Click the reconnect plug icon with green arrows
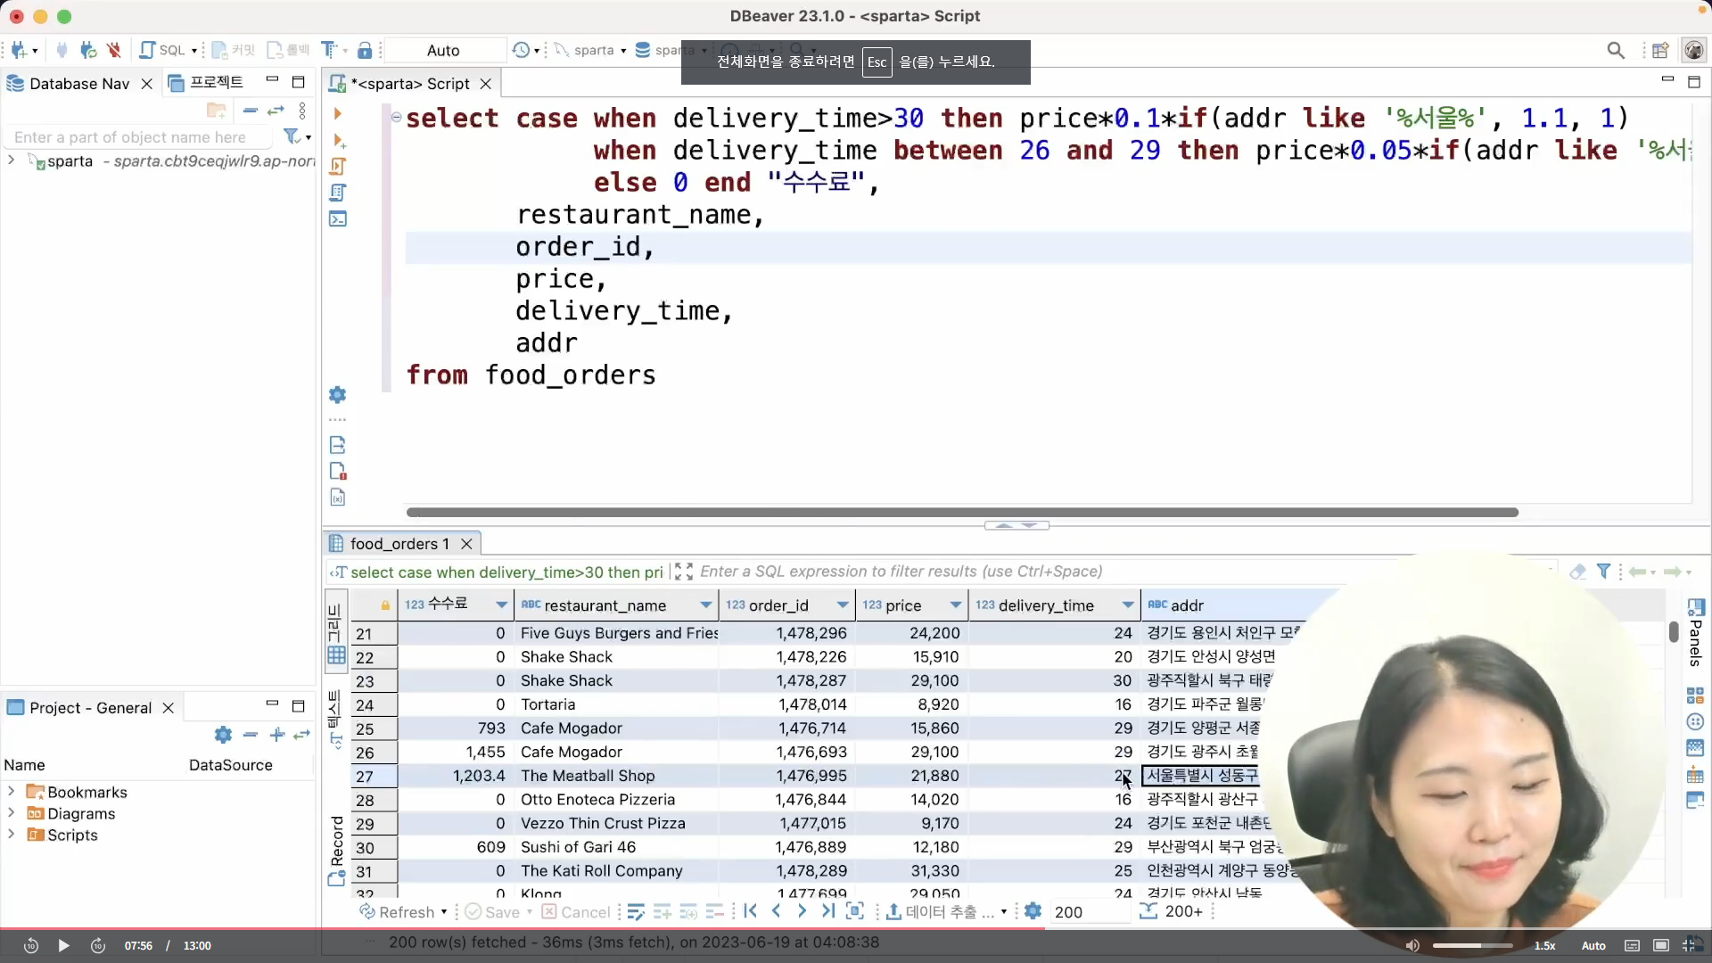 (87, 50)
